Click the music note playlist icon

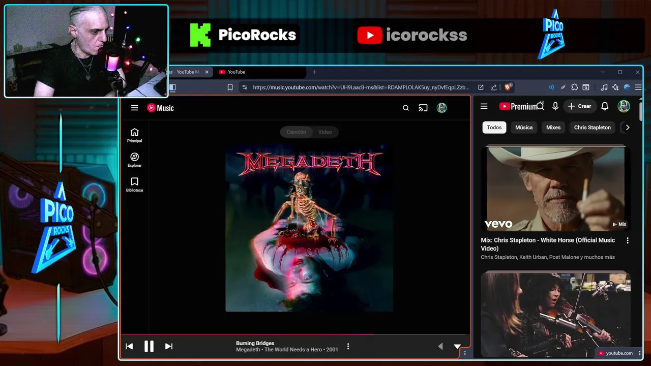[604, 87]
